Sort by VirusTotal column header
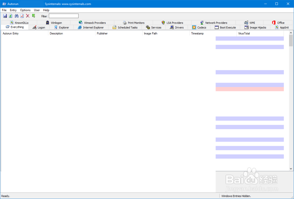This screenshot has height=199, width=294. click(260, 33)
